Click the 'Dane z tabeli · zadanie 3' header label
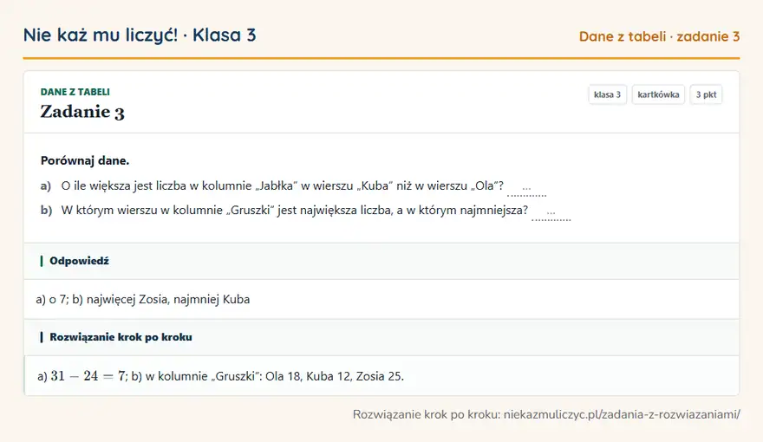Screen dimensions: 763x442 pyautogui.click(x=659, y=36)
